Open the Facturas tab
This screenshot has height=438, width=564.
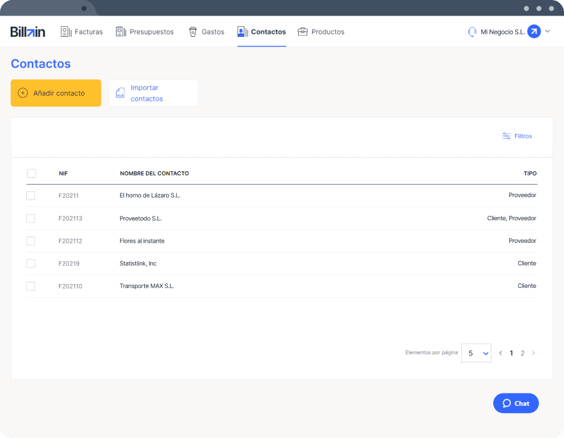click(81, 32)
